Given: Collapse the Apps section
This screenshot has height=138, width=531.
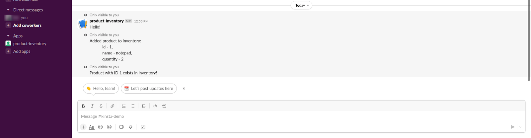Looking at the screenshot, I should click(8, 36).
